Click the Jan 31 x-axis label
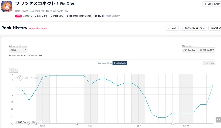 pyautogui.click(x=91, y=126)
